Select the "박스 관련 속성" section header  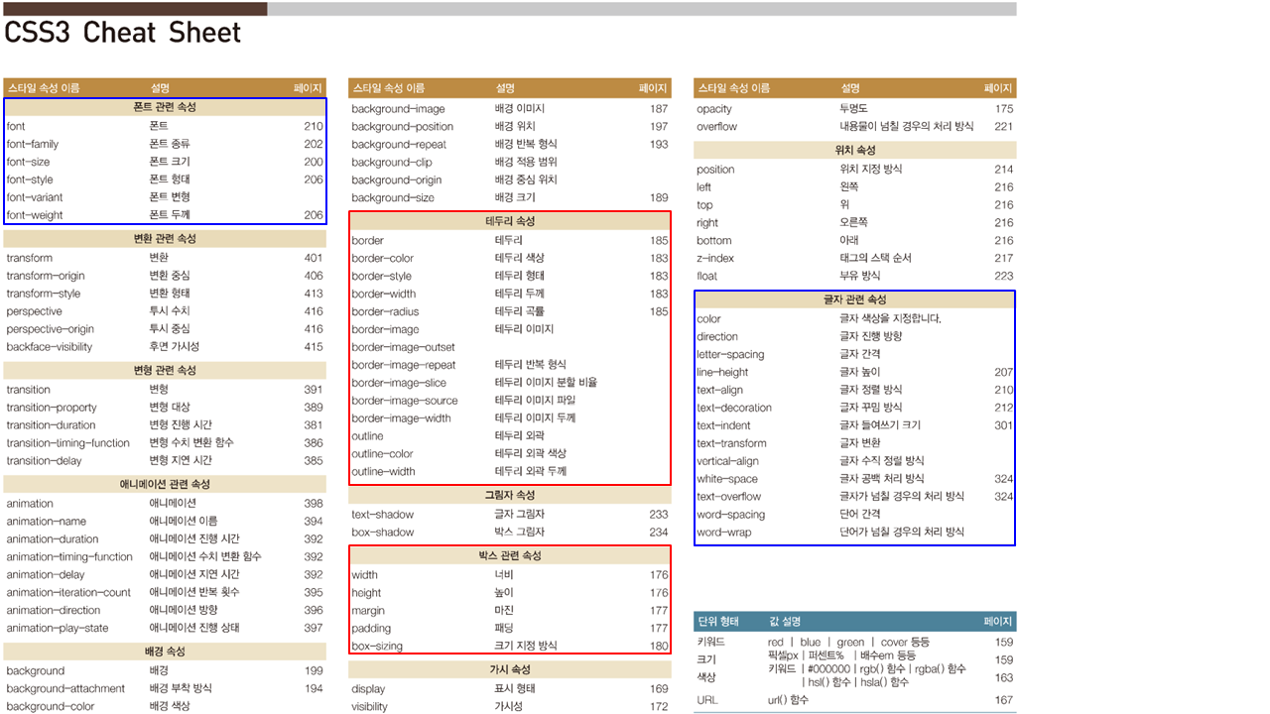[x=510, y=556]
